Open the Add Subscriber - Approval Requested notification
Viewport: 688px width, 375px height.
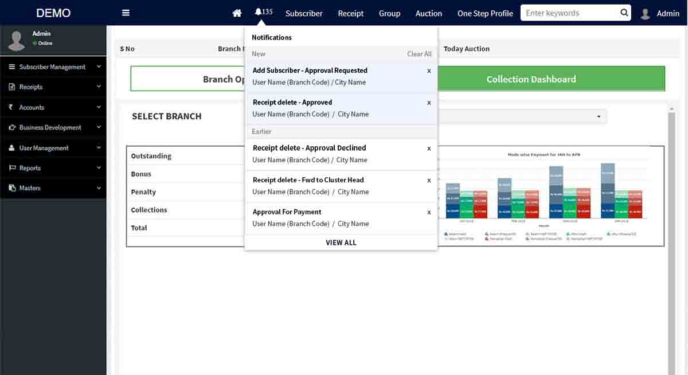pos(341,77)
